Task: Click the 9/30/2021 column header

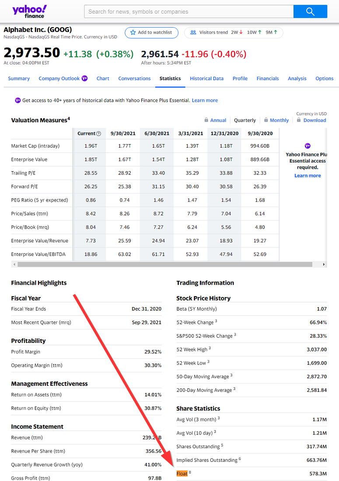Action: [x=123, y=134]
